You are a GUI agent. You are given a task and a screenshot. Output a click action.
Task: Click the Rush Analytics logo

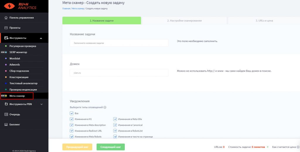coord(18,6)
